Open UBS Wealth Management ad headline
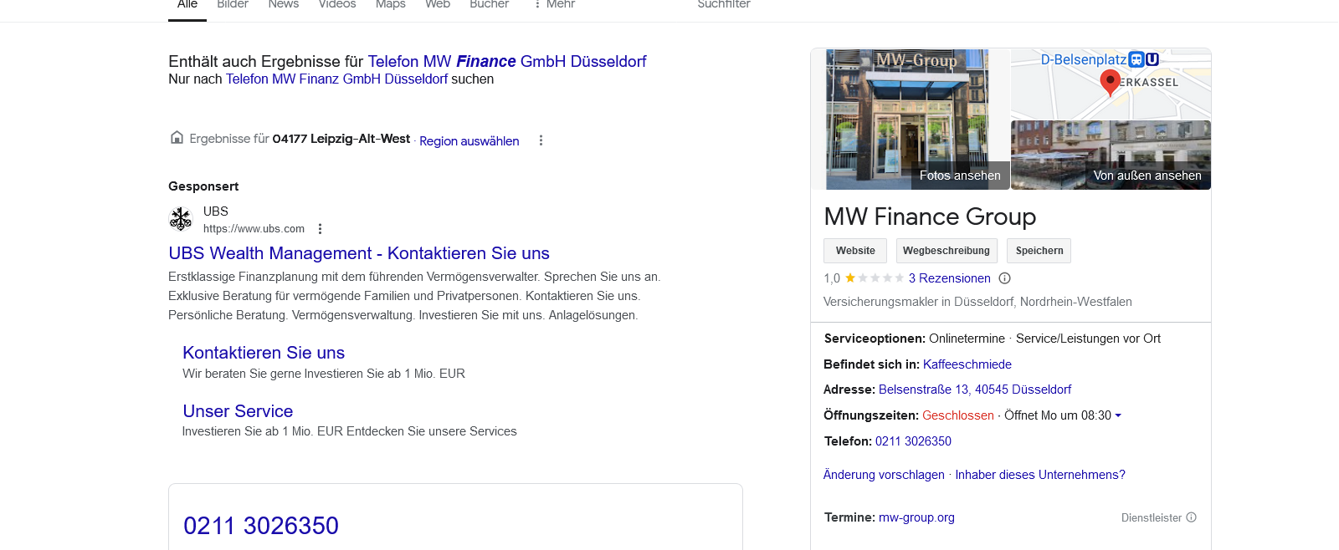Image resolution: width=1339 pixels, height=550 pixels. 359,253
